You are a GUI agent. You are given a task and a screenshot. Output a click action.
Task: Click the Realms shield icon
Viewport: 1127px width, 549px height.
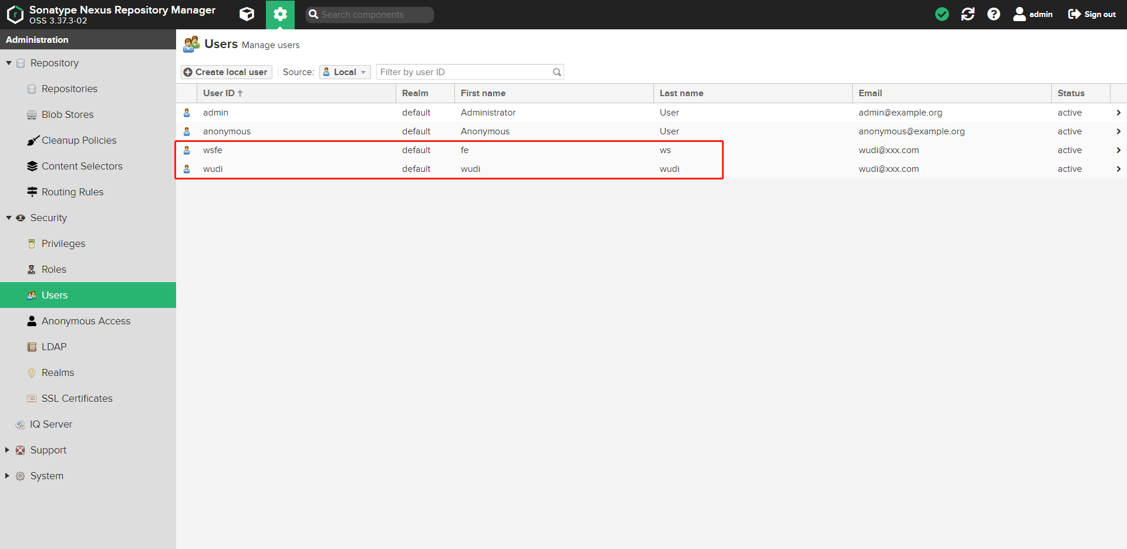pos(32,372)
